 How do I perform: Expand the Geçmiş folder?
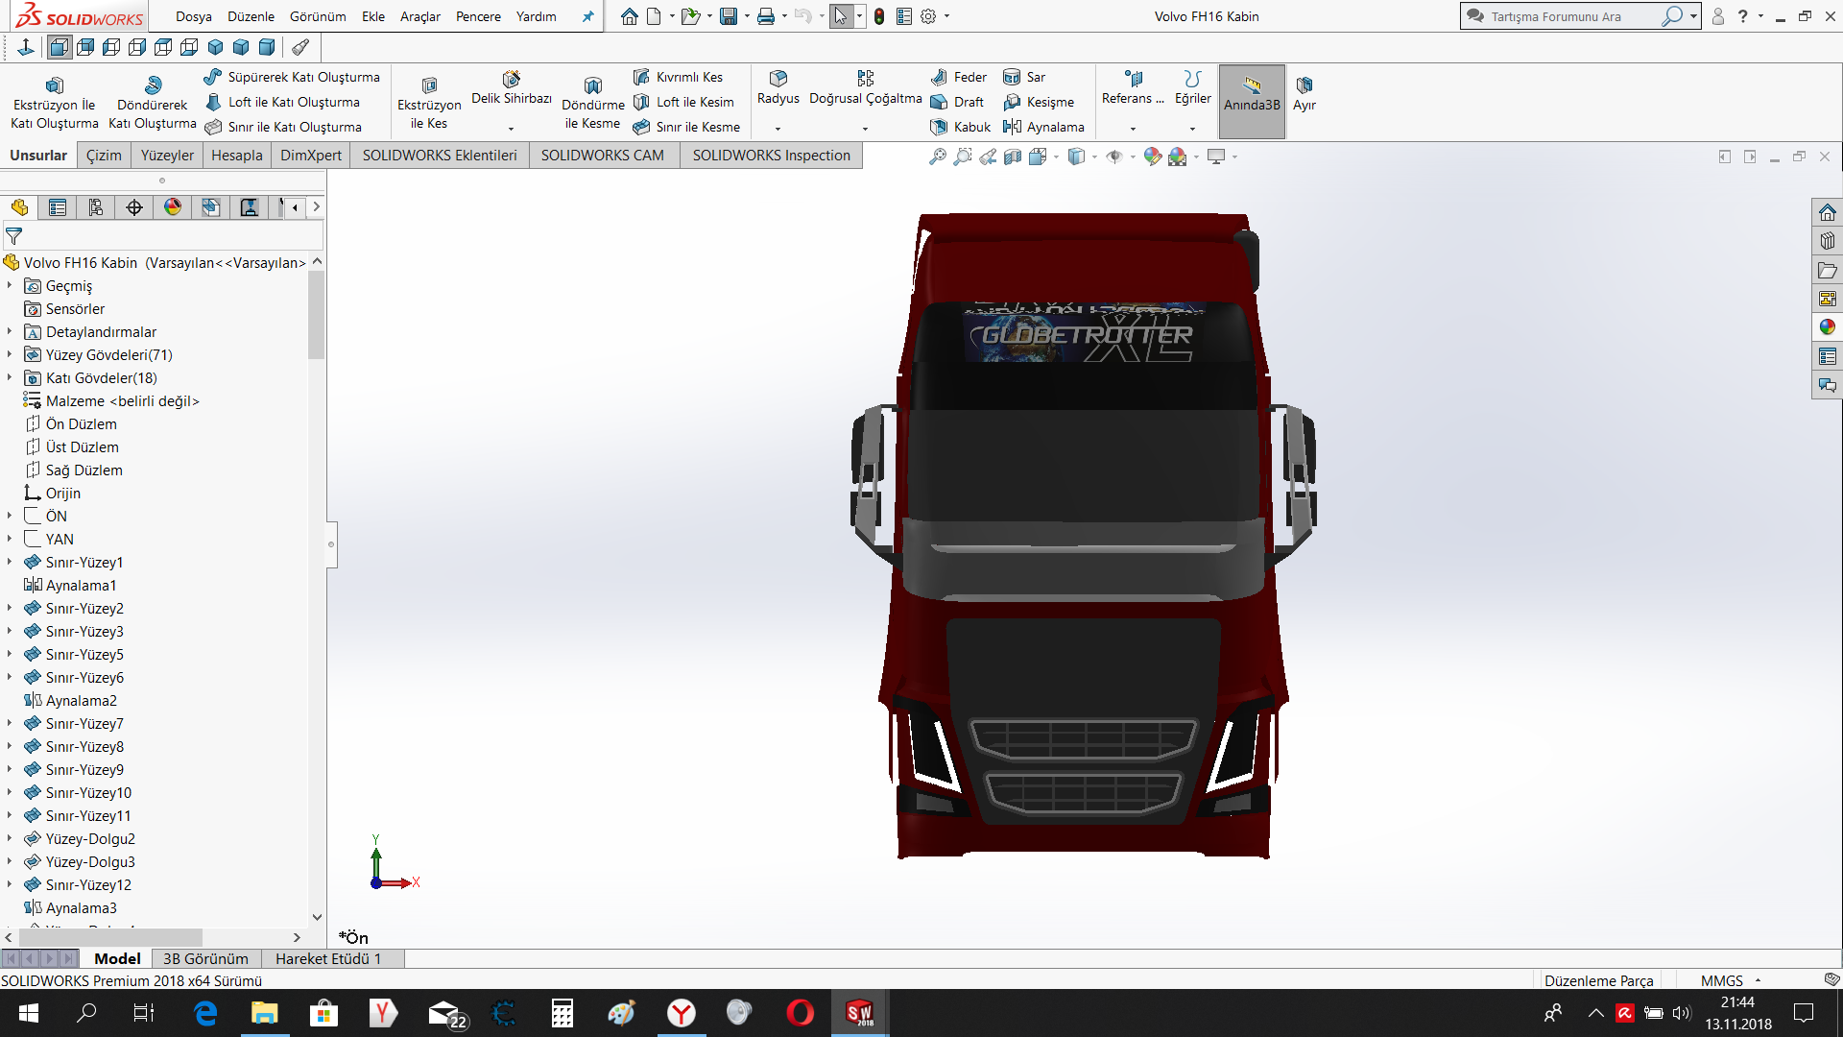[10, 286]
